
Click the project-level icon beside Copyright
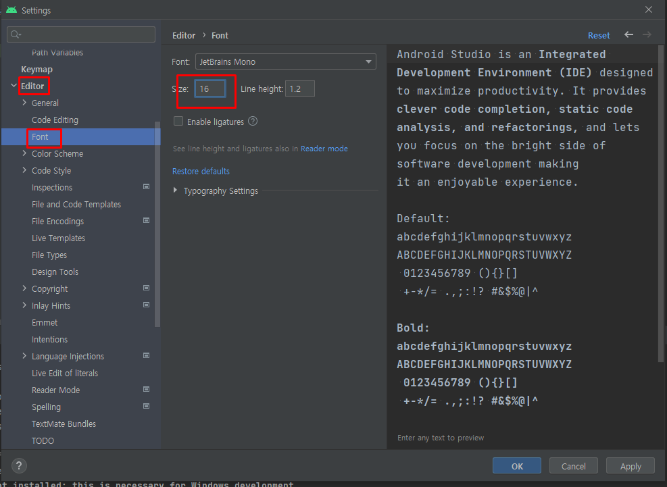[147, 288]
